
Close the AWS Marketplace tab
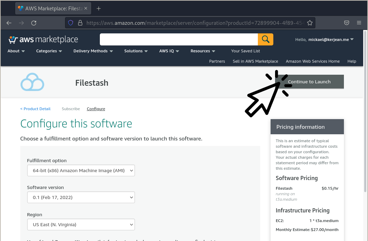[x=86, y=9]
